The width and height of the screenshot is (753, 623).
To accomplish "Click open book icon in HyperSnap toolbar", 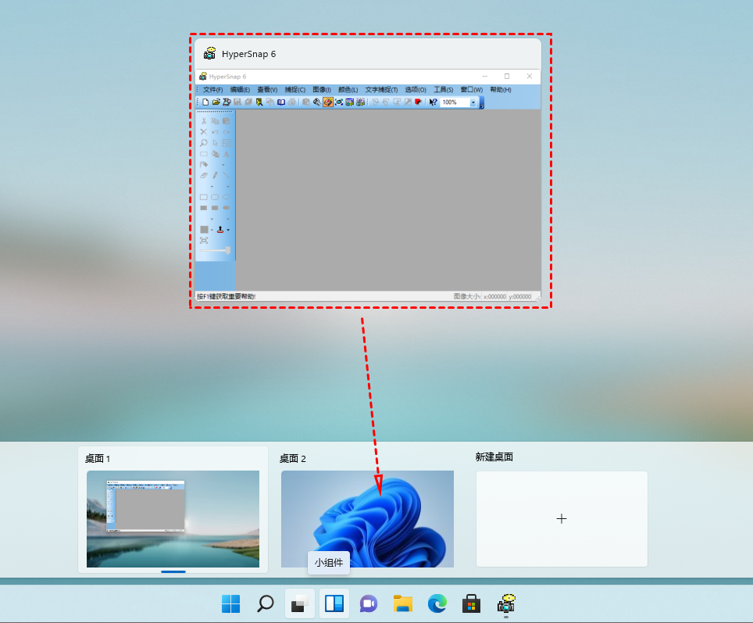I will pos(281,102).
